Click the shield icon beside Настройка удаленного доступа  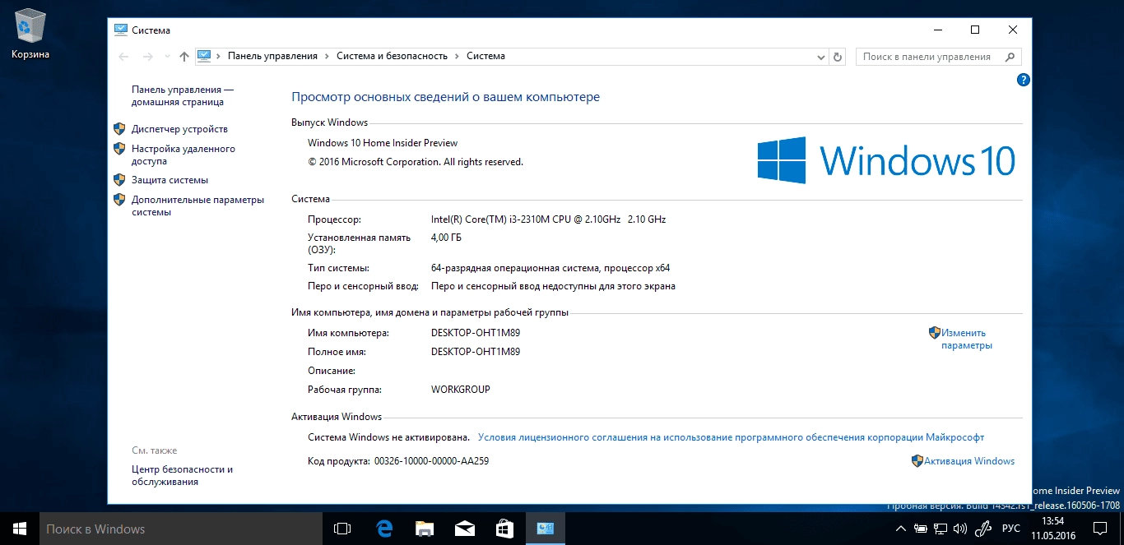point(119,149)
